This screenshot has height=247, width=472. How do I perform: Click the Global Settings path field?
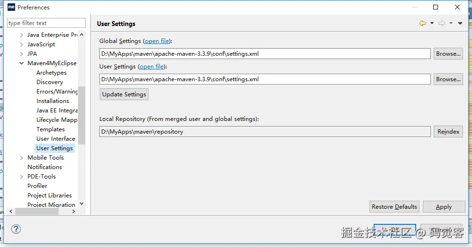(265, 54)
